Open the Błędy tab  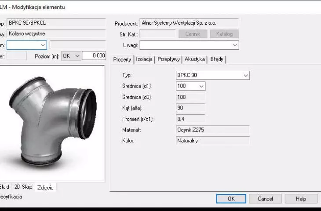click(217, 59)
